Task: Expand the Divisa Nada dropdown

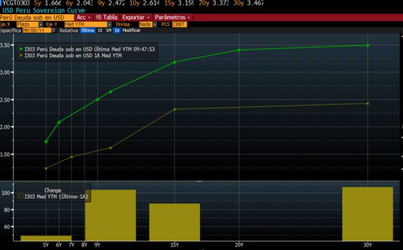Action: [145, 24]
